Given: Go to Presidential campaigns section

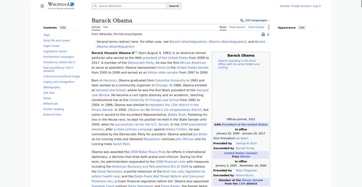Looking at the screenshot, I should click(x=59, y=57).
